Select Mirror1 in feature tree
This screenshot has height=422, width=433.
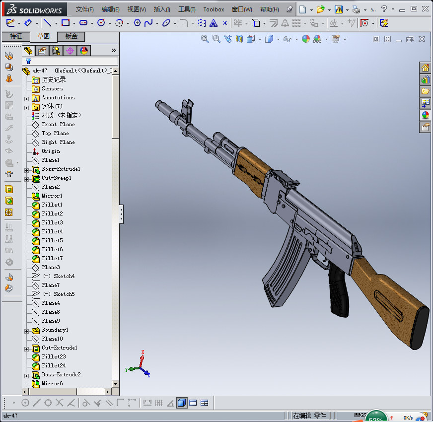pos(47,196)
